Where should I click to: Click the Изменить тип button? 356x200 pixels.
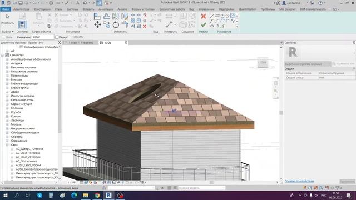[x=343, y=64]
